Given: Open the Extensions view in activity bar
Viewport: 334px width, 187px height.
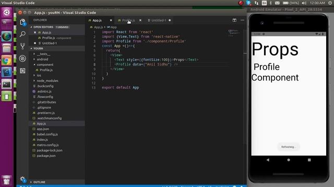Looking at the screenshot, I should coord(22,71).
